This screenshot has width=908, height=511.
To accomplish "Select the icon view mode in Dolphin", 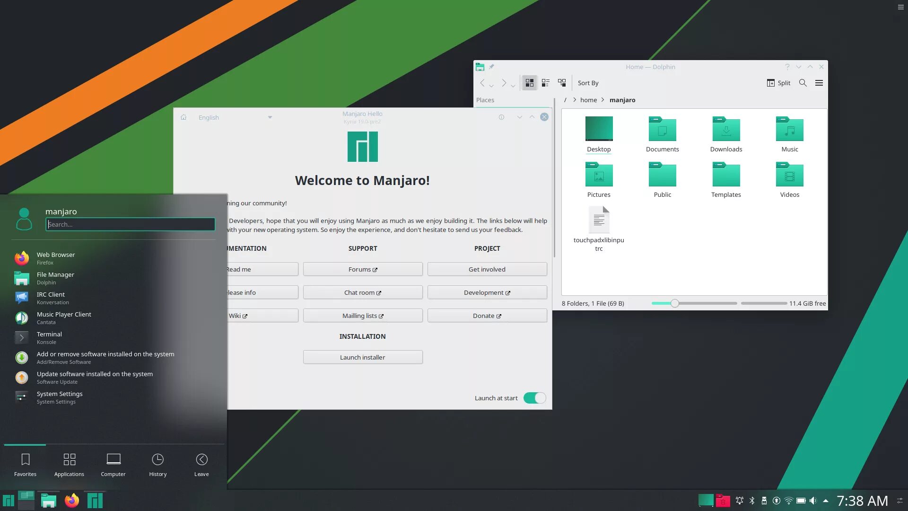I will (529, 82).
